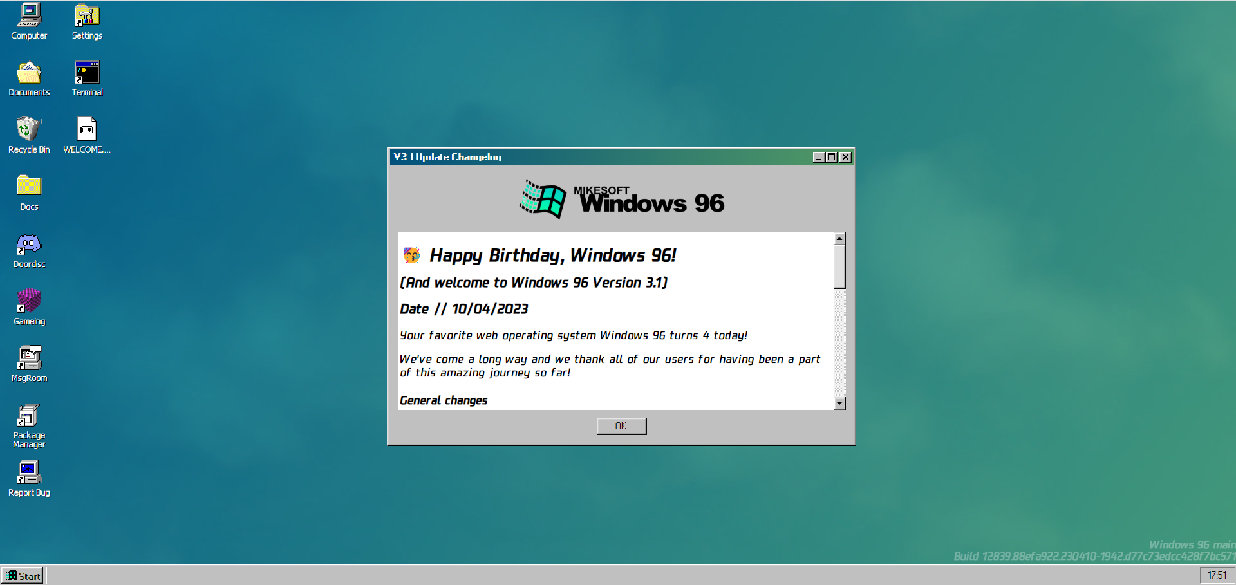Click the 'Your favorite web operating system' sentence
Viewport: 1236px width, 585px height.
(x=574, y=335)
